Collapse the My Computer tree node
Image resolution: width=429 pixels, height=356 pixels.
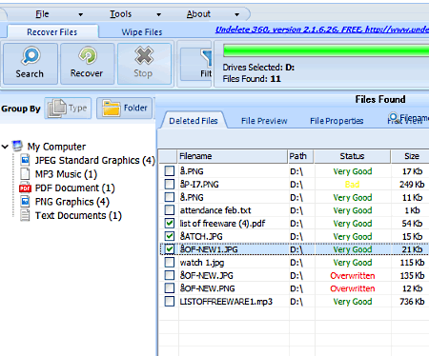tap(5, 147)
